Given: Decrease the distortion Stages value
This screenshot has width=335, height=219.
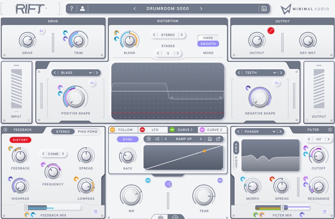Looking at the screenshot, I should point(158,54).
